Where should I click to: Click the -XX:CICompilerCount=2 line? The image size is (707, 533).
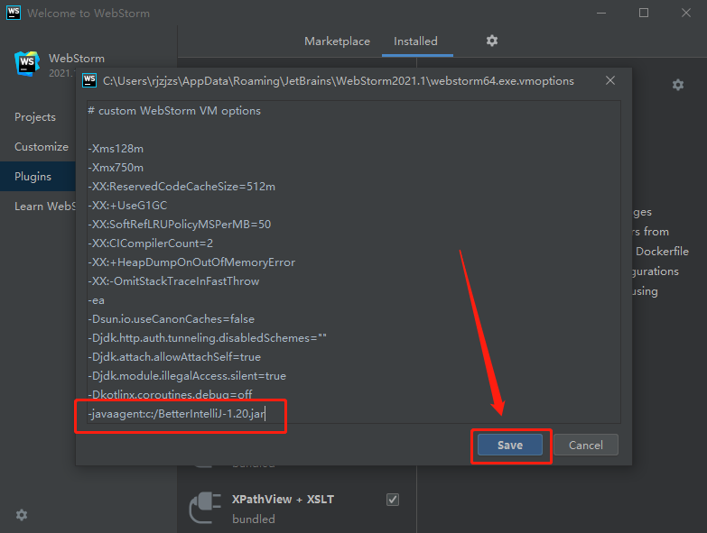(x=151, y=244)
